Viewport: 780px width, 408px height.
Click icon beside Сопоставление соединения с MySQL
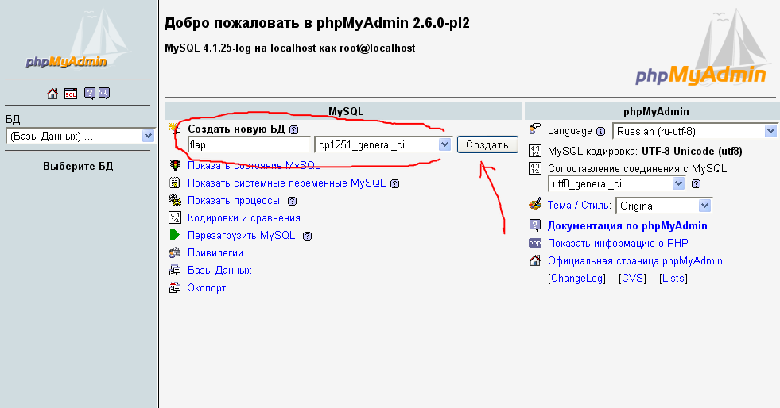tap(535, 168)
